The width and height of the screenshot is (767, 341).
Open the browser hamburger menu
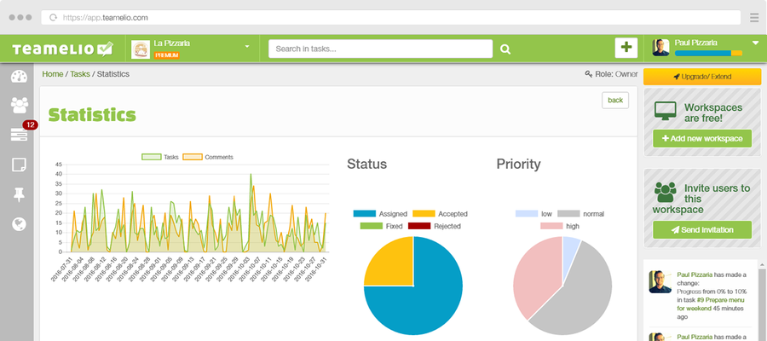pos(754,18)
